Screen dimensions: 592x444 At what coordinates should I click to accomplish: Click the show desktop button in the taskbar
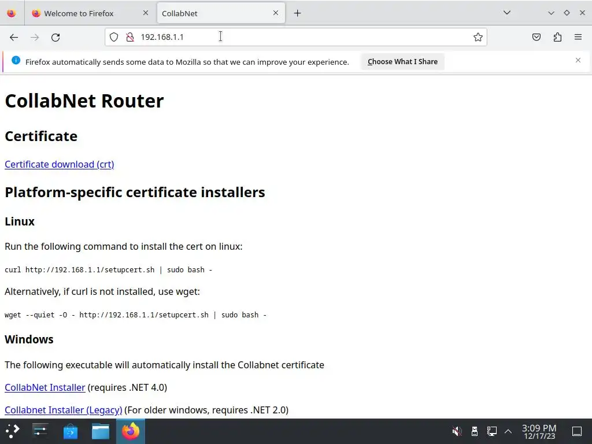point(577,431)
